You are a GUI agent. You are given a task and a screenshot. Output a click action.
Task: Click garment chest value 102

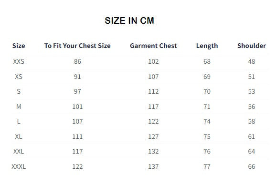[x=153, y=61]
